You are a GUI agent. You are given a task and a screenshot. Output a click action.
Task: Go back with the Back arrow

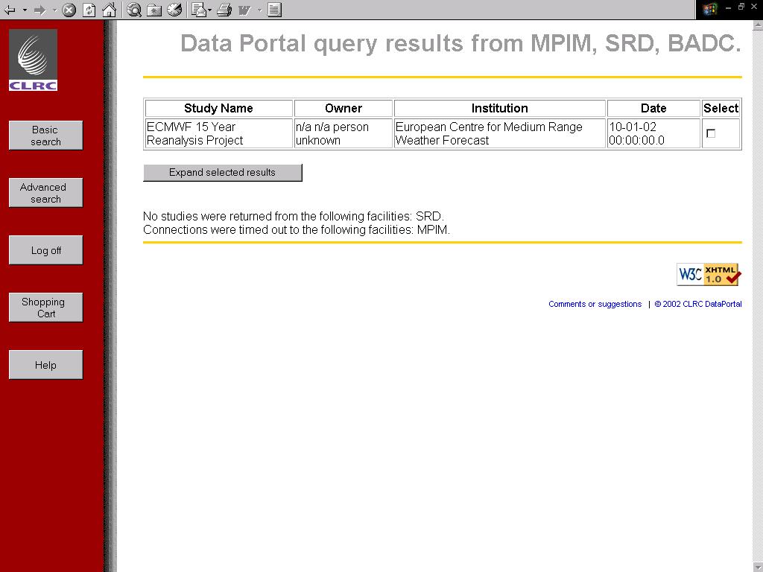[9, 10]
